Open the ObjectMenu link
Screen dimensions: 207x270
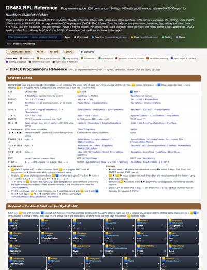click(174, 152)
